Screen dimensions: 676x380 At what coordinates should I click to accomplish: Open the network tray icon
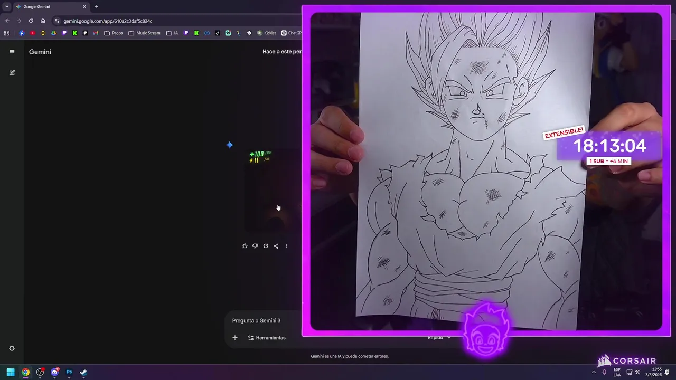628,372
